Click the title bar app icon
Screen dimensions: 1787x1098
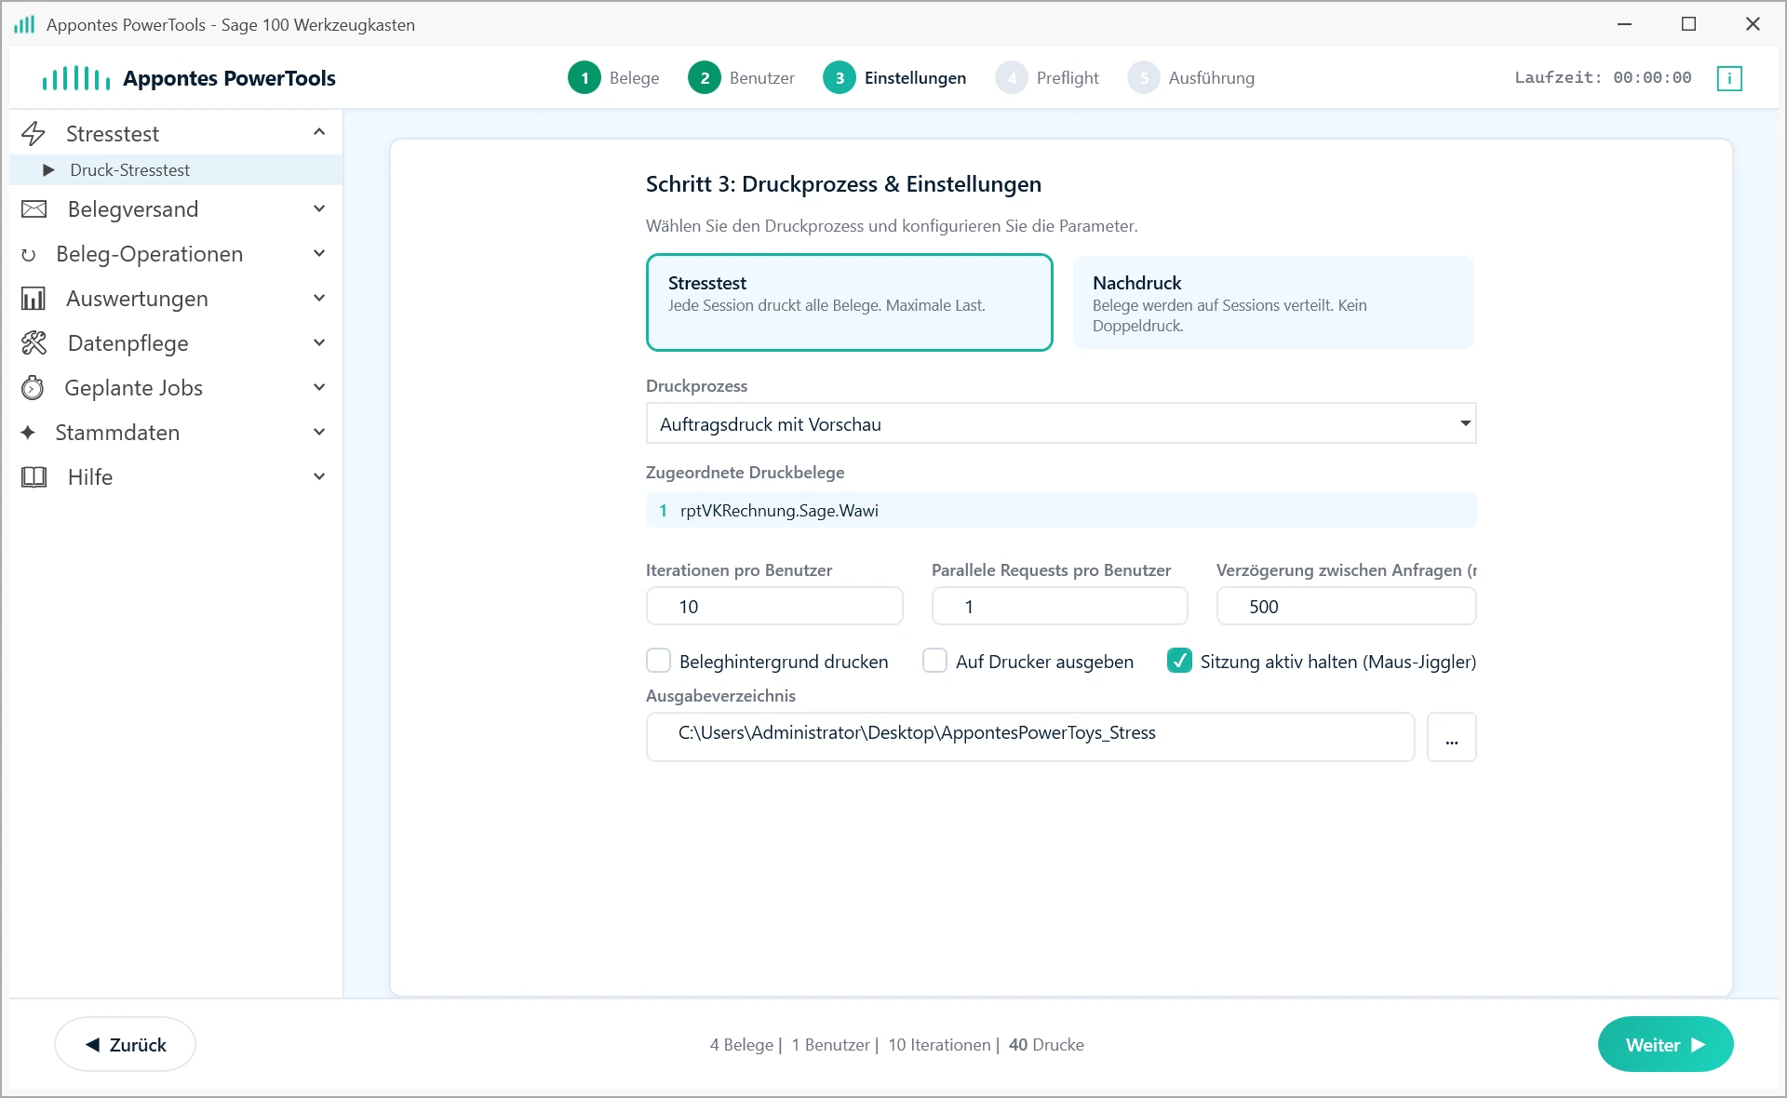[24, 24]
